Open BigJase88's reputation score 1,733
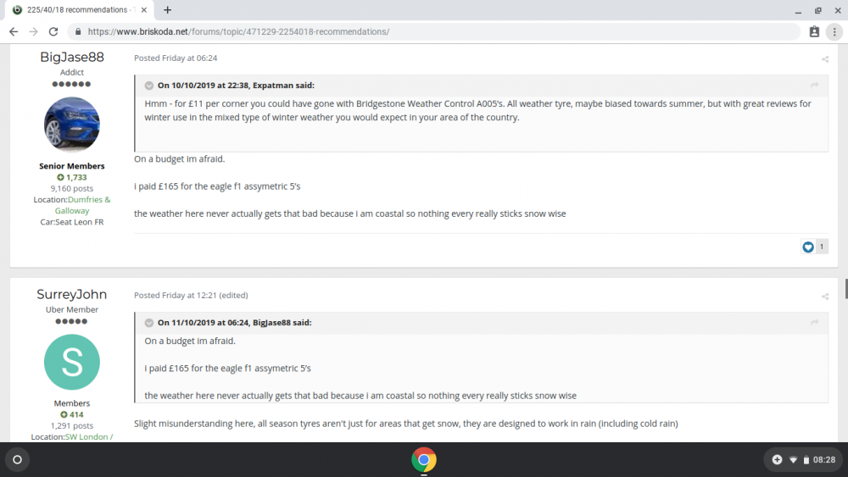 (x=72, y=177)
